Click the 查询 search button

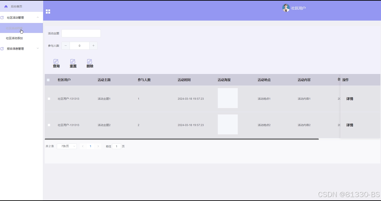[x=56, y=63]
